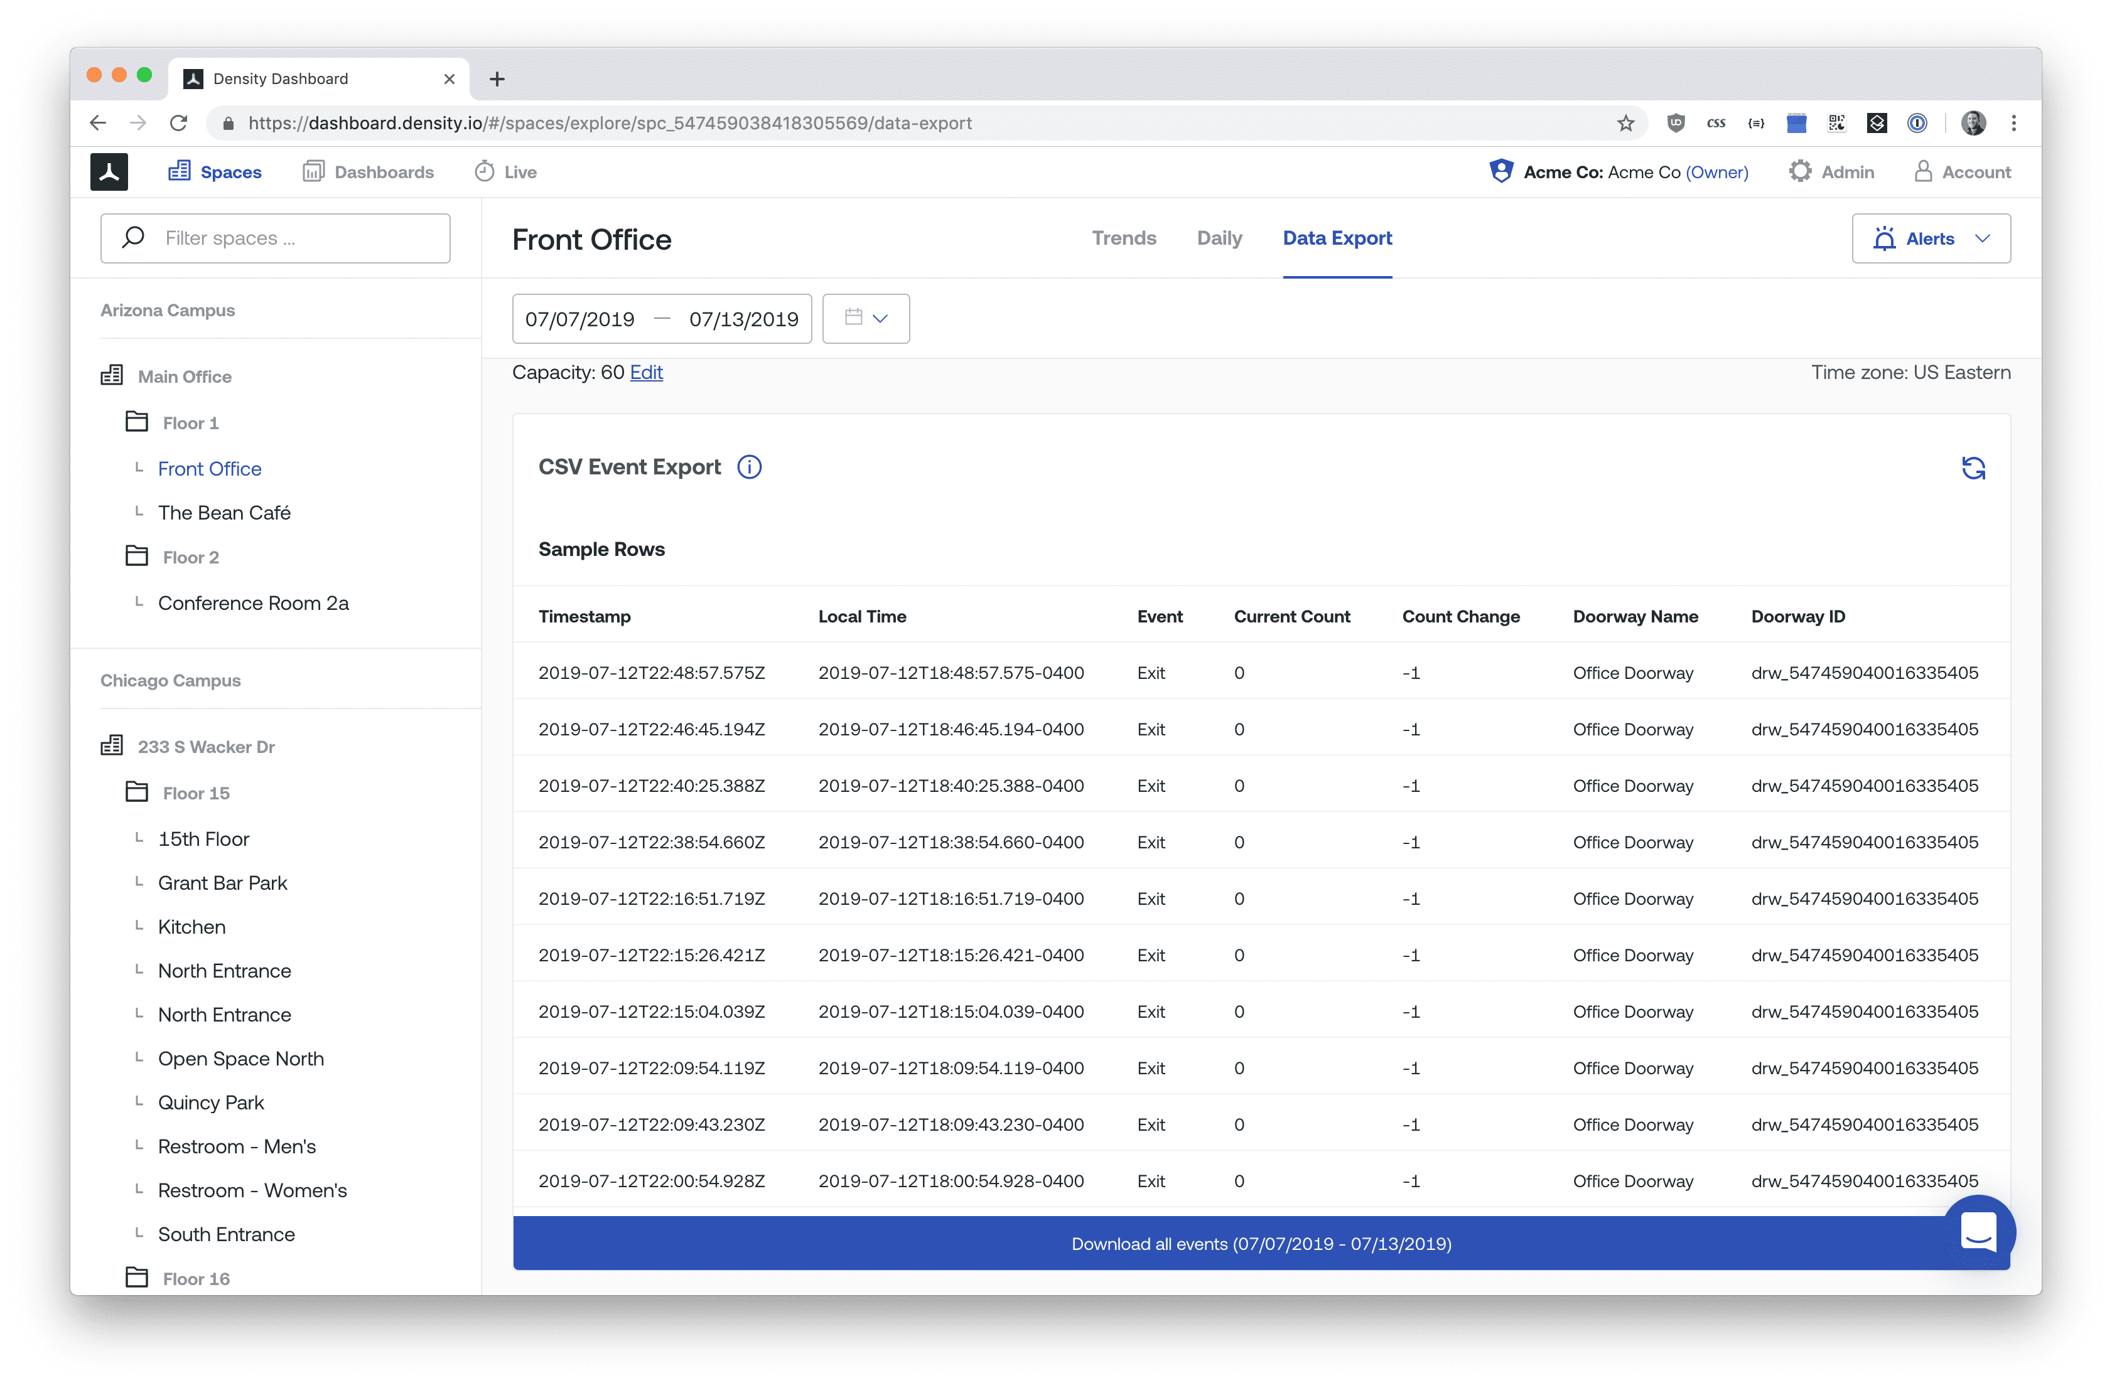Image resolution: width=2112 pixels, height=1388 pixels.
Task: Open the Live section
Action: pyautogui.click(x=506, y=172)
